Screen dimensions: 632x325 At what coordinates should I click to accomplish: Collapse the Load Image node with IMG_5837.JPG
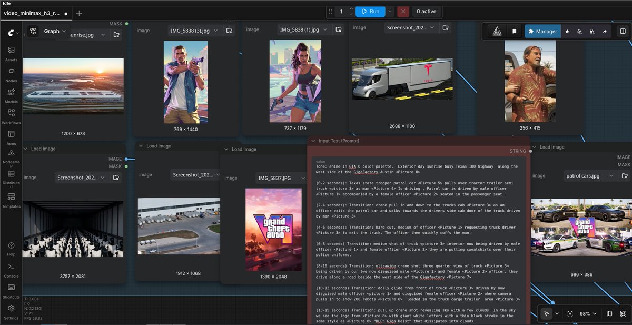226,149
